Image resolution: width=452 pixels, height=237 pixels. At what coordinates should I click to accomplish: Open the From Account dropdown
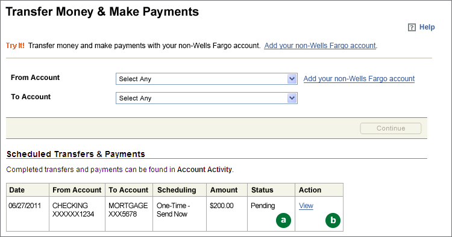point(206,79)
